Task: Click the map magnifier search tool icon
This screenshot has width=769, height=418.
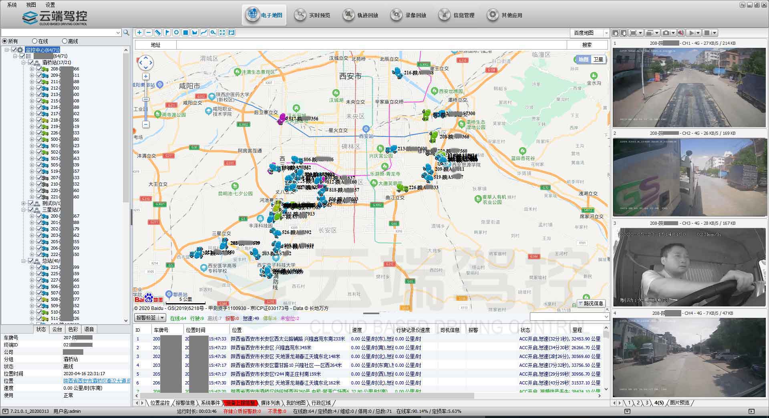Action: 213,32
